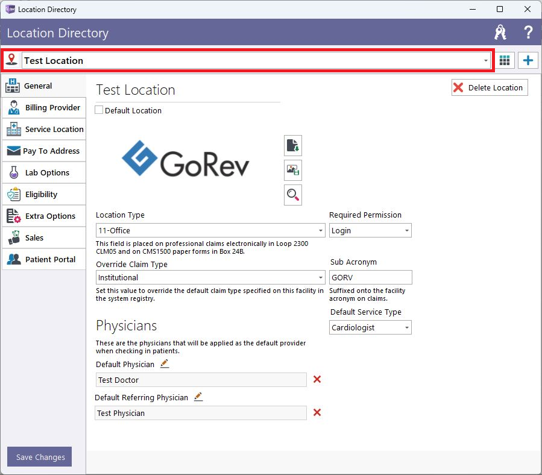Click the save logo image icon

point(293,170)
